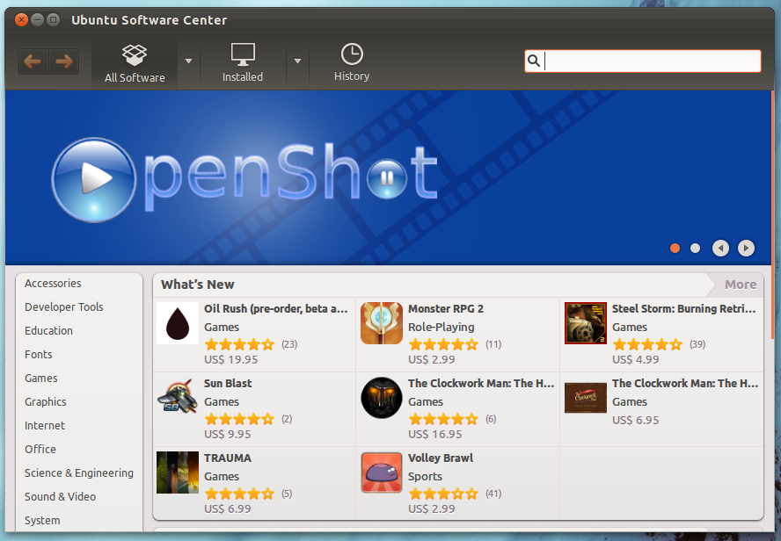This screenshot has height=541, width=781.
Task: Open the Office category
Action: tap(40, 449)
